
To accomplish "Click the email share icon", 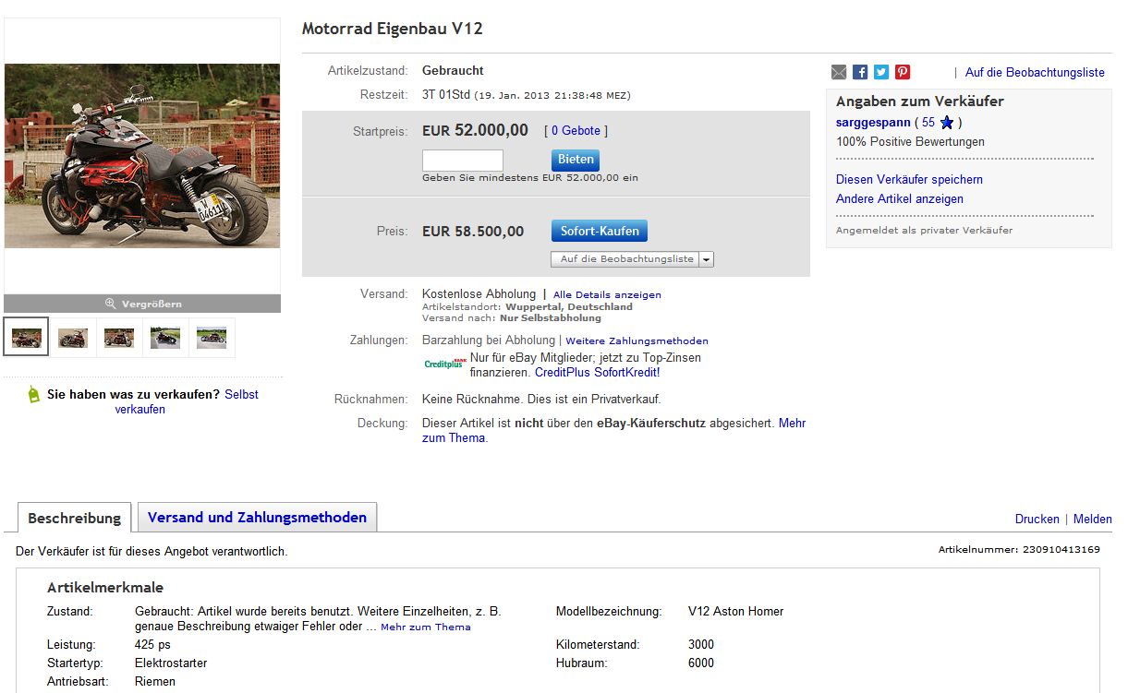I will tap(839, 72).
